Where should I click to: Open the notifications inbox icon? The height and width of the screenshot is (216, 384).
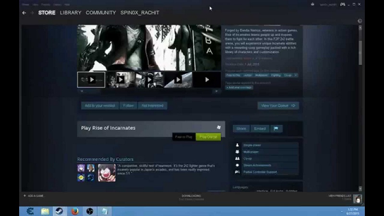[312, 4]
